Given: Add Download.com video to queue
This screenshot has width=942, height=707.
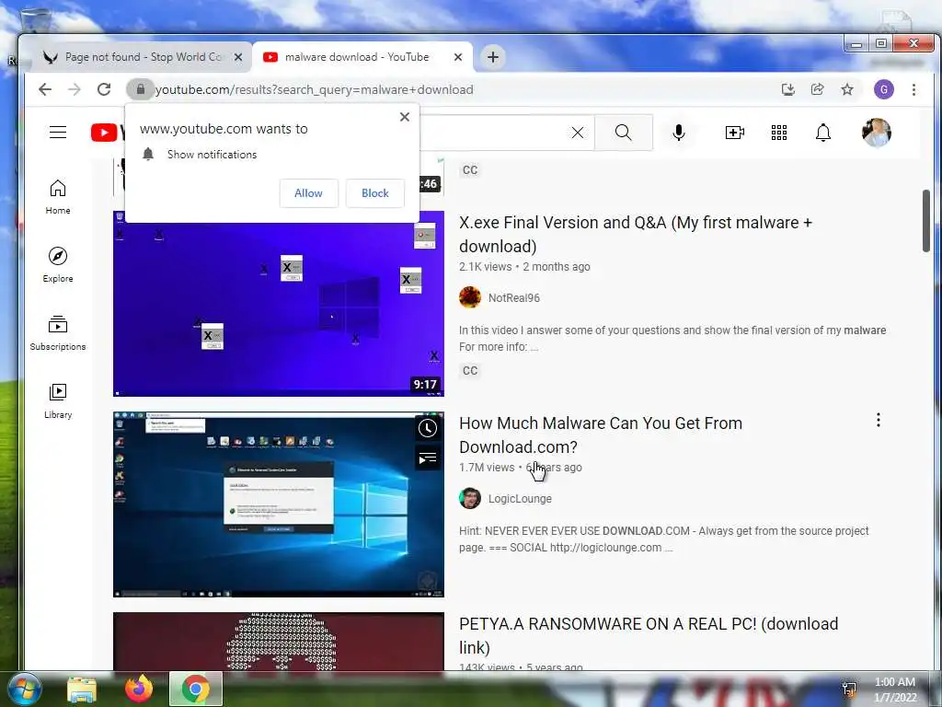Looking at the screenshot, I should pyautogui.click(x=428, y=458).
